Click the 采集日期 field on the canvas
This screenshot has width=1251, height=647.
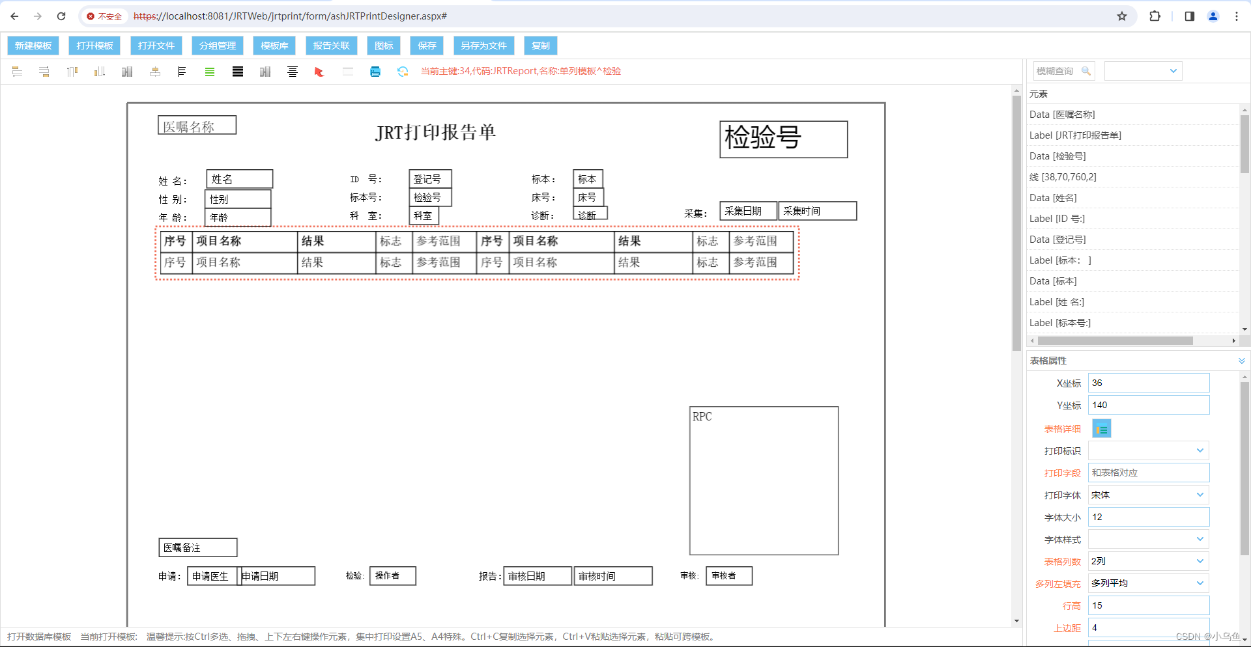click(748, 211)
